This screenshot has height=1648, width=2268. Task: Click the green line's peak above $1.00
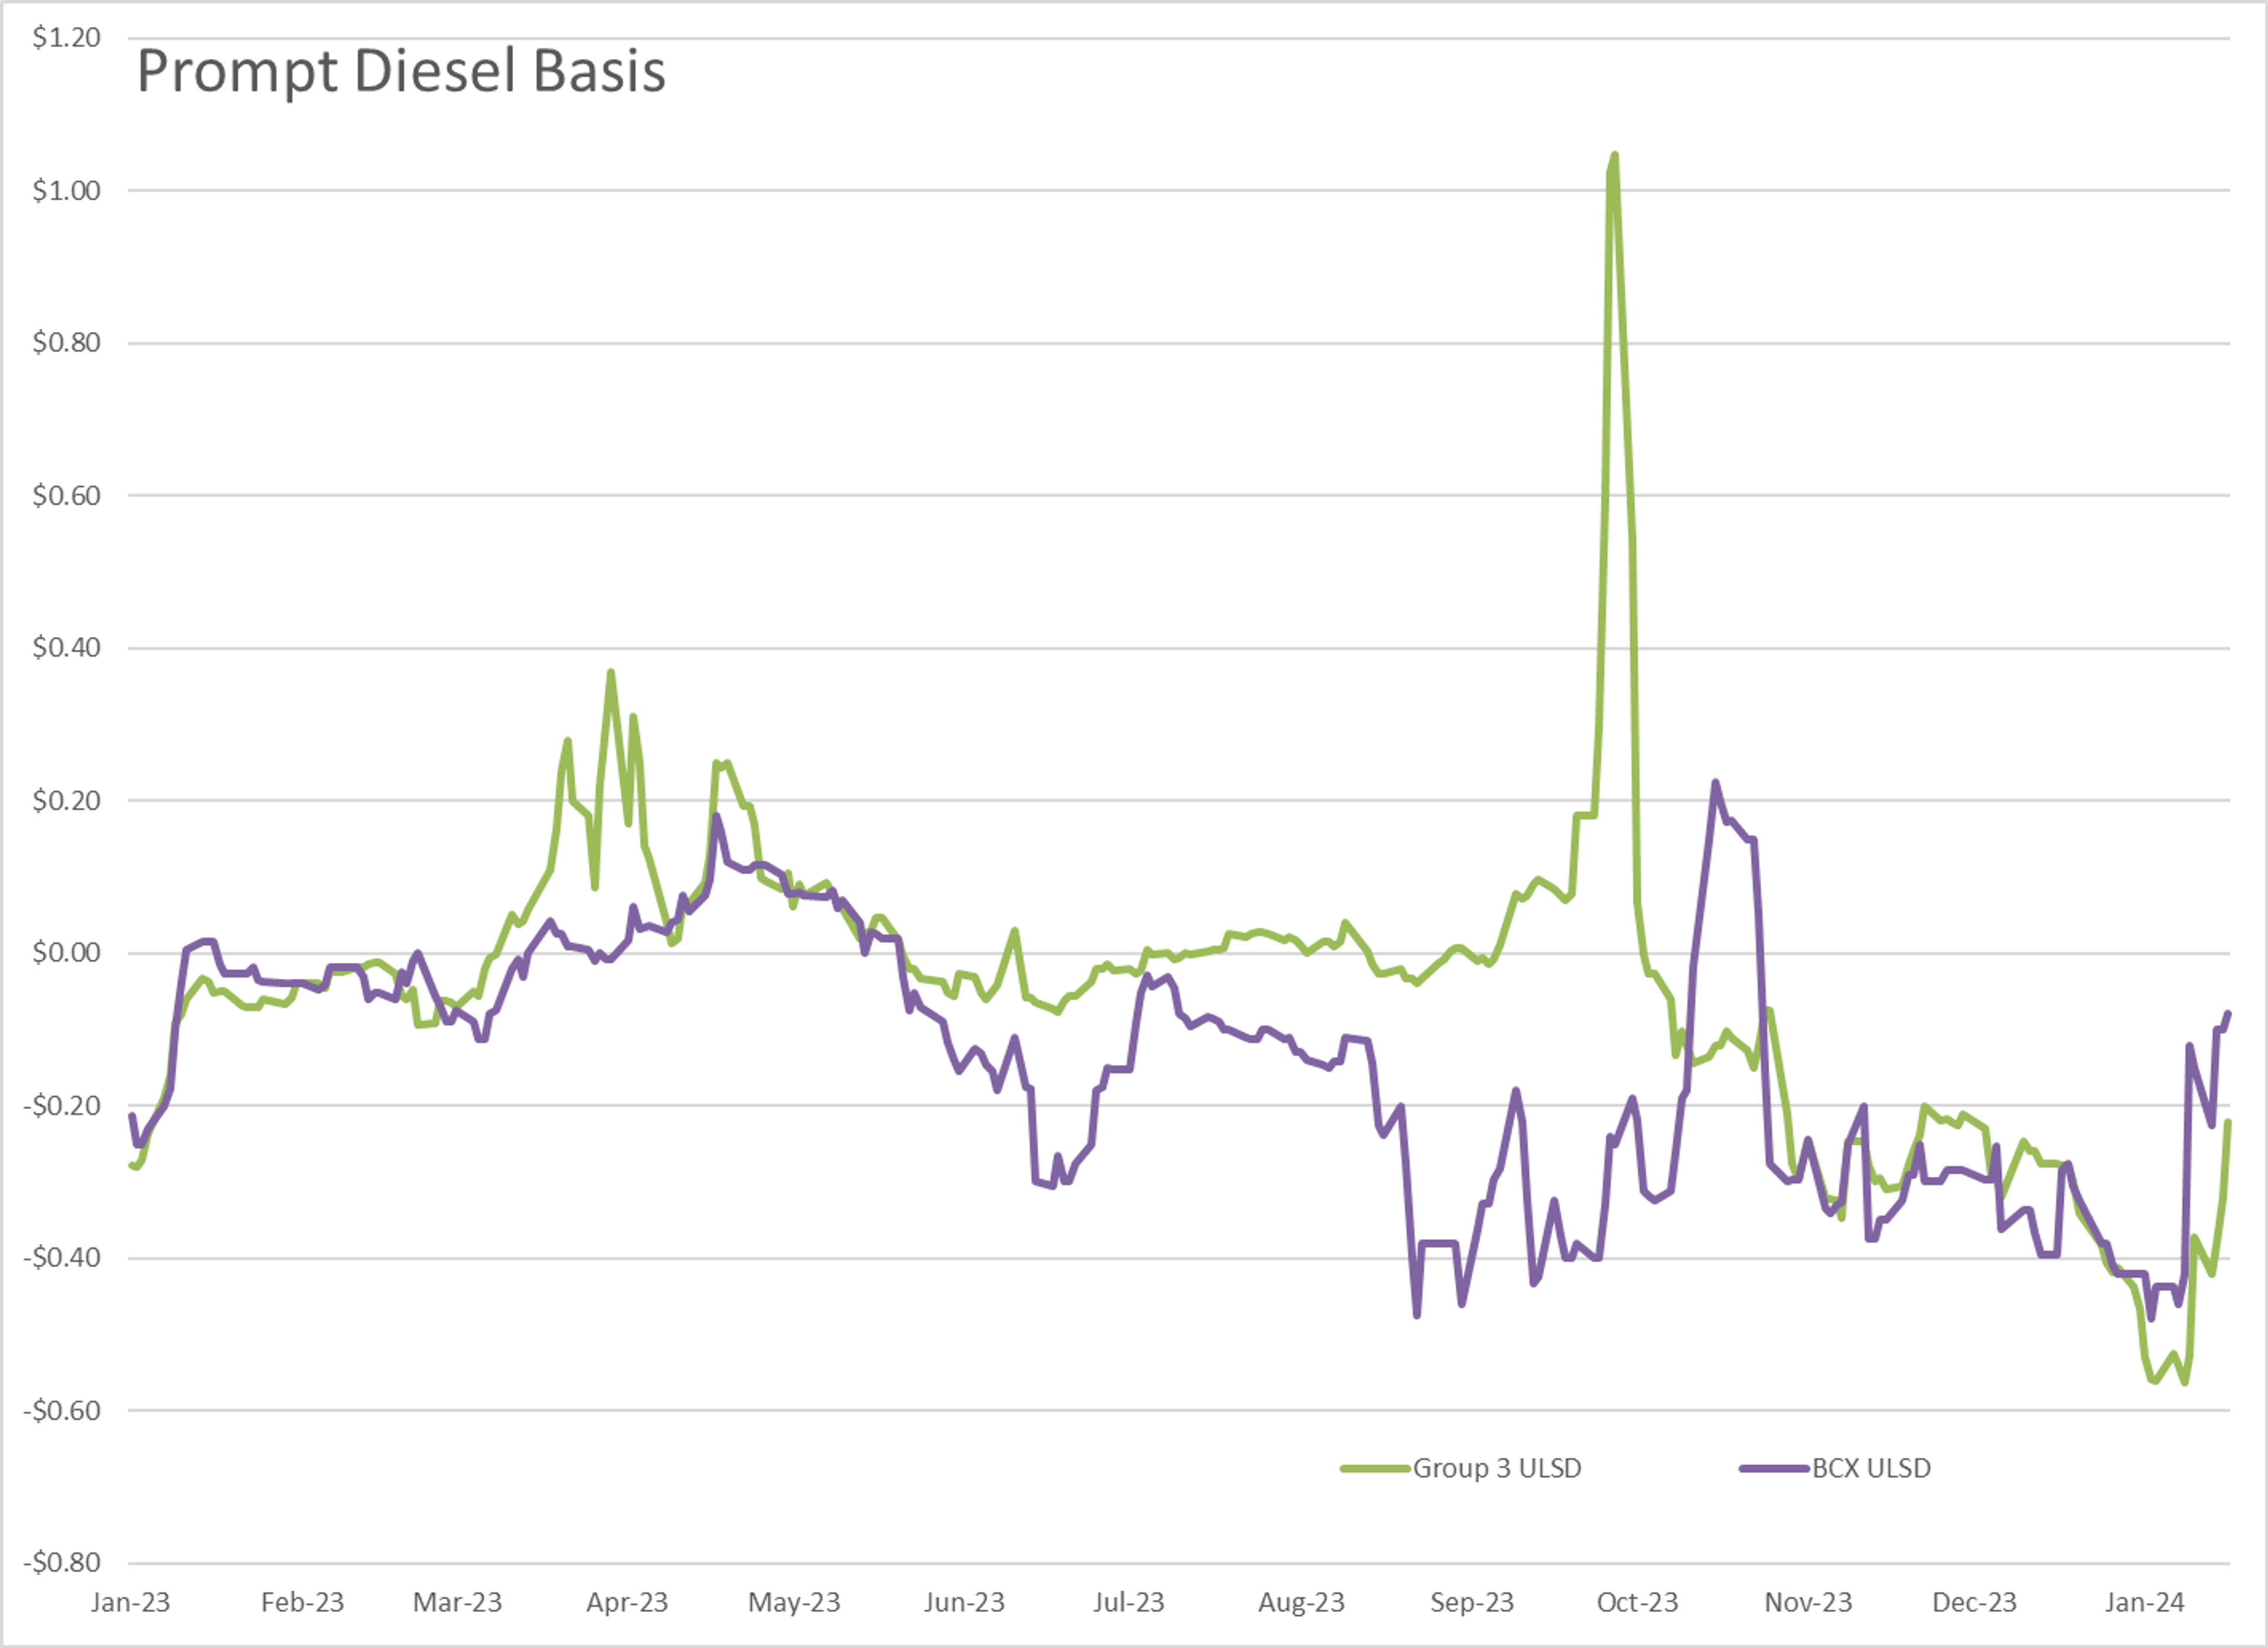point(1614,155)
